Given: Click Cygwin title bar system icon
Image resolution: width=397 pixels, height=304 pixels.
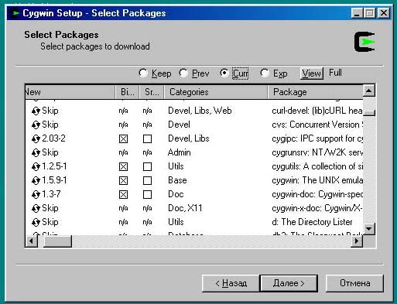Looking at the screenshot, I should (15, 13).
